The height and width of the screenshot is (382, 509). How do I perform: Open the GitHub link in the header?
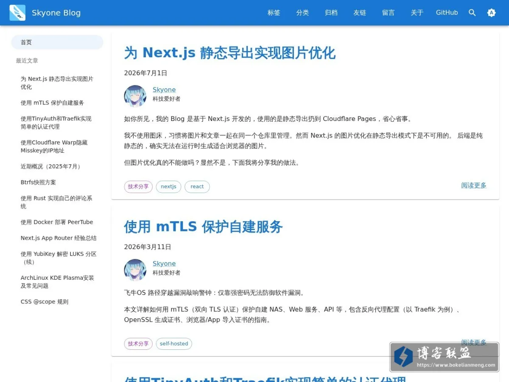coord(447,13)
